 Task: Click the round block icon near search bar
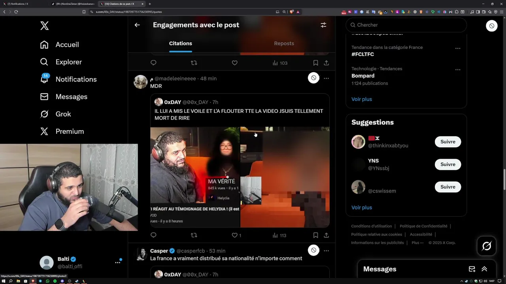(x=491, y=26)
